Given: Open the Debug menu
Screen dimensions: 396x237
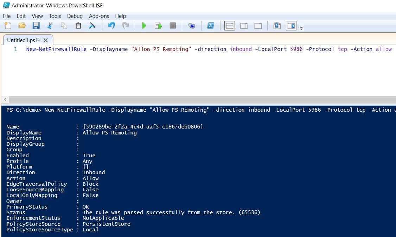Looking at the screenshot, I should coord(75,16).
